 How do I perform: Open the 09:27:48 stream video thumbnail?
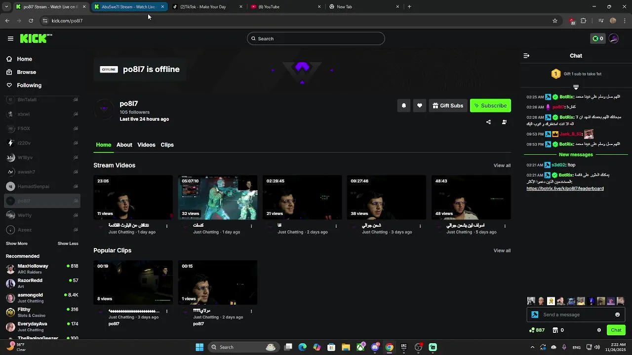tap(387, 197)
